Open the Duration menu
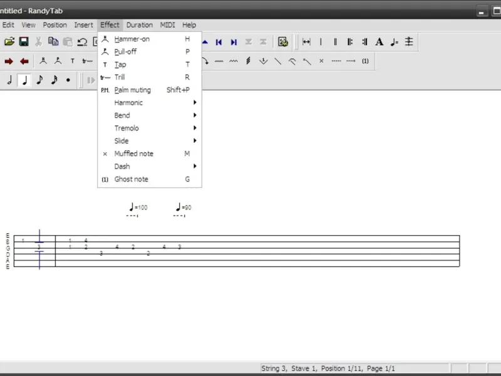The height and width of the screenshot is (376, 501). [139, 25]
